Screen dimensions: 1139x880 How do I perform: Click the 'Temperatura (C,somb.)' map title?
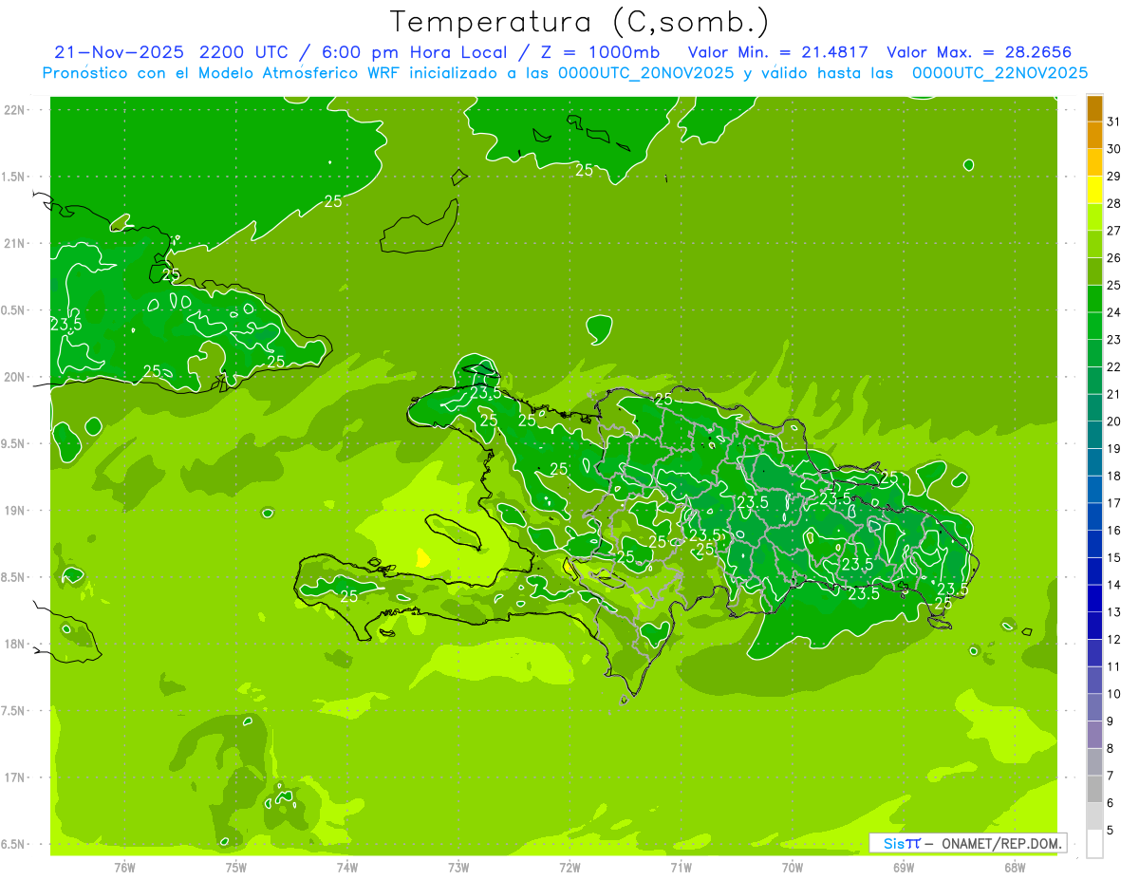click(x=579, y=22)
